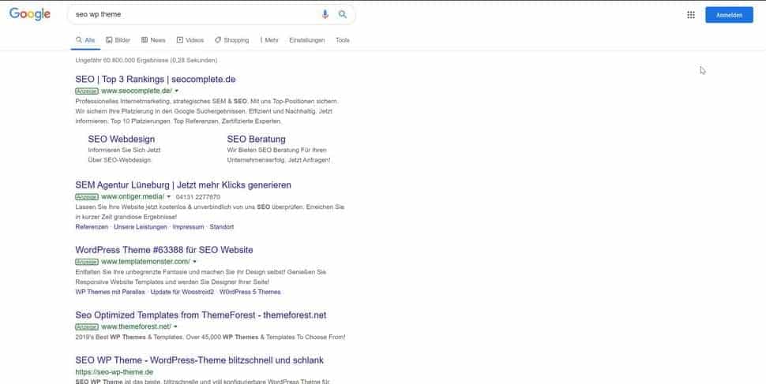Open the SEO Beratung sitelink
The width and height of the screenshot is (766, 384).
coord(256,139)
